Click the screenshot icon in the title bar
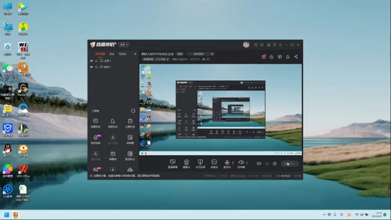The height and width of the screenshot is (220, 391). (x=268, y=45)
